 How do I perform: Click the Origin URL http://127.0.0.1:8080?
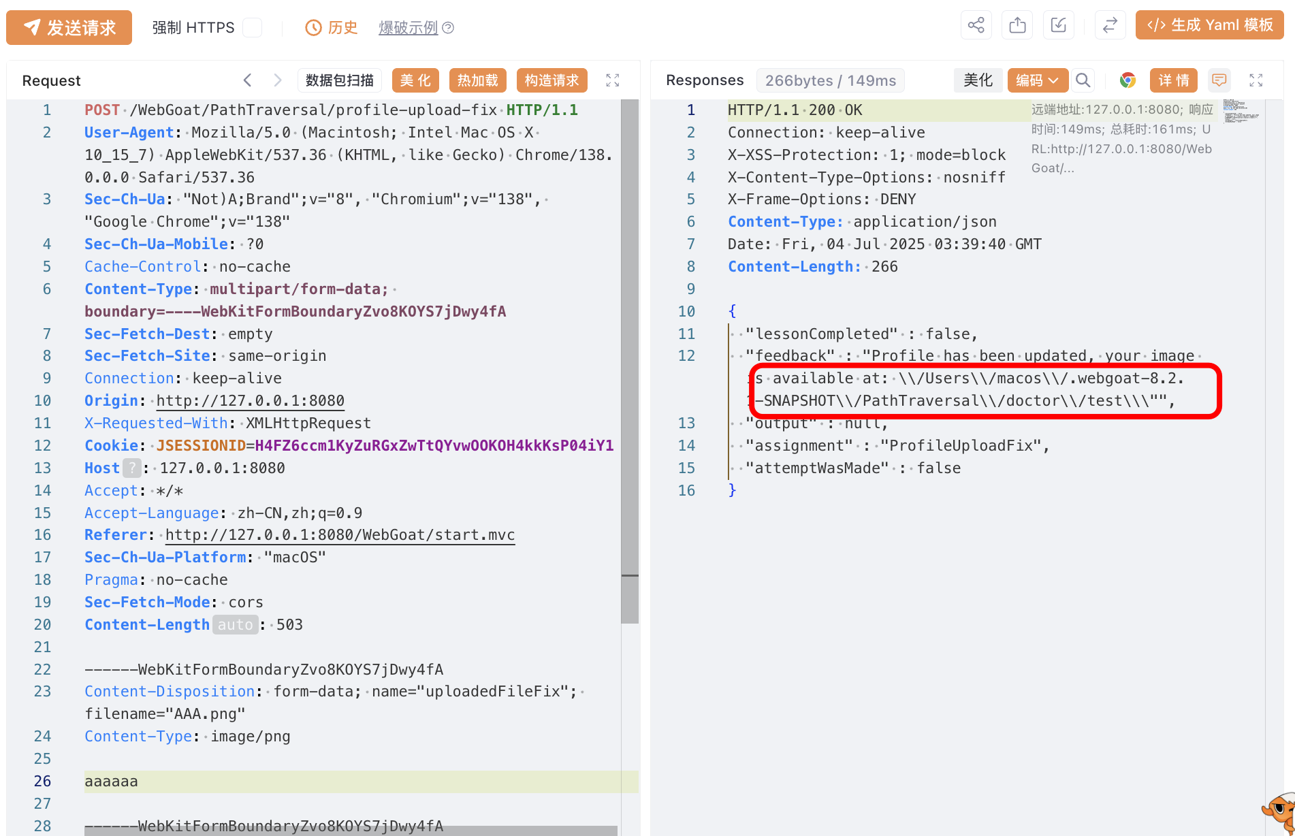coord(251,401)
